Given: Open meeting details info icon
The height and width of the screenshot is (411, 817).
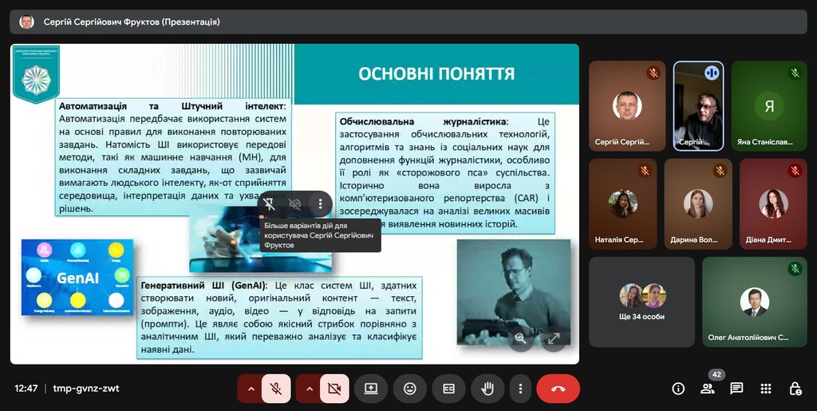Looking at the screenshot, I should tap(678, 389).
